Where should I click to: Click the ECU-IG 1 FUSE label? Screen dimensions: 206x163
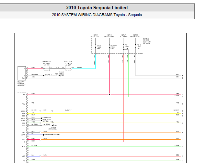tap(114, 47)
